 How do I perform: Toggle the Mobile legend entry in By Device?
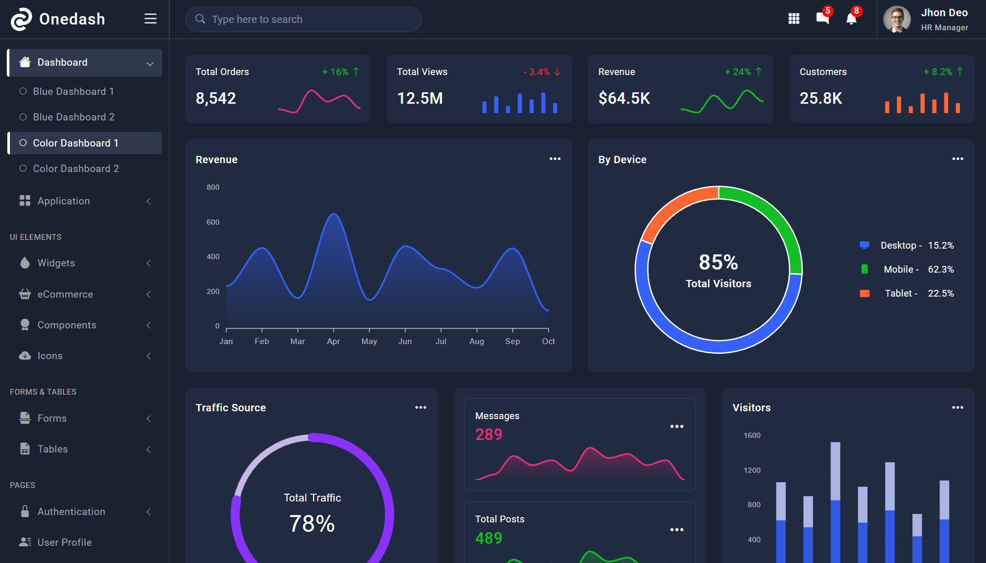tap(907, 269)
